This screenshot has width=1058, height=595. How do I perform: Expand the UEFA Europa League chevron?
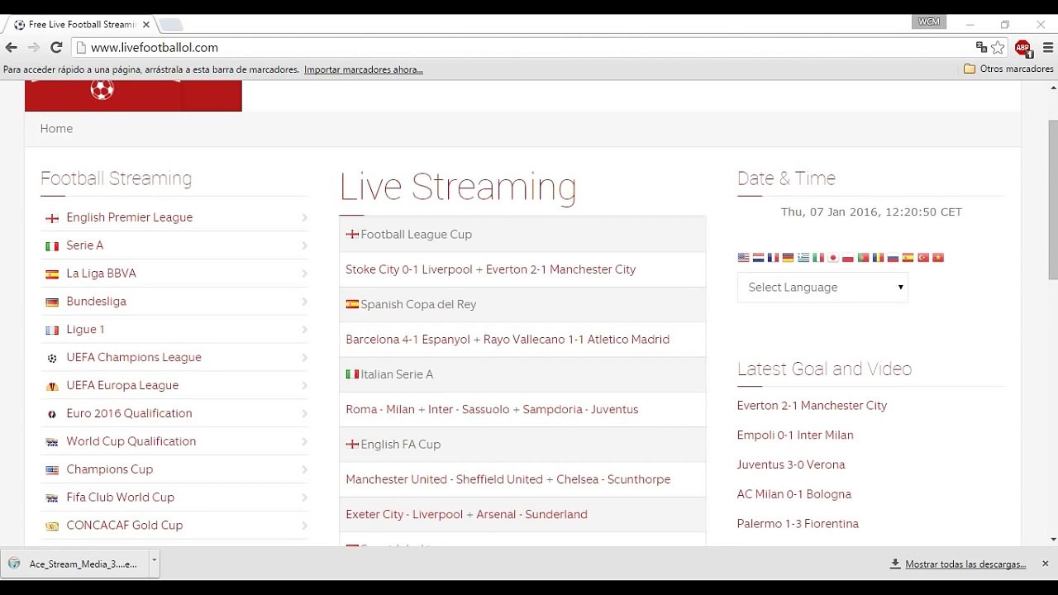304,385
